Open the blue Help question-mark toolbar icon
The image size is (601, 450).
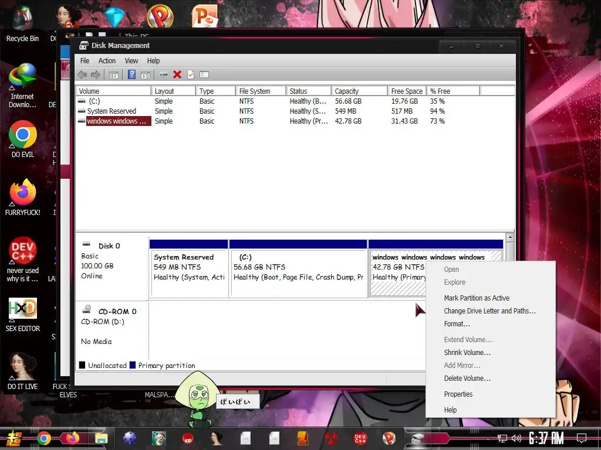click(x=131, y=74)
